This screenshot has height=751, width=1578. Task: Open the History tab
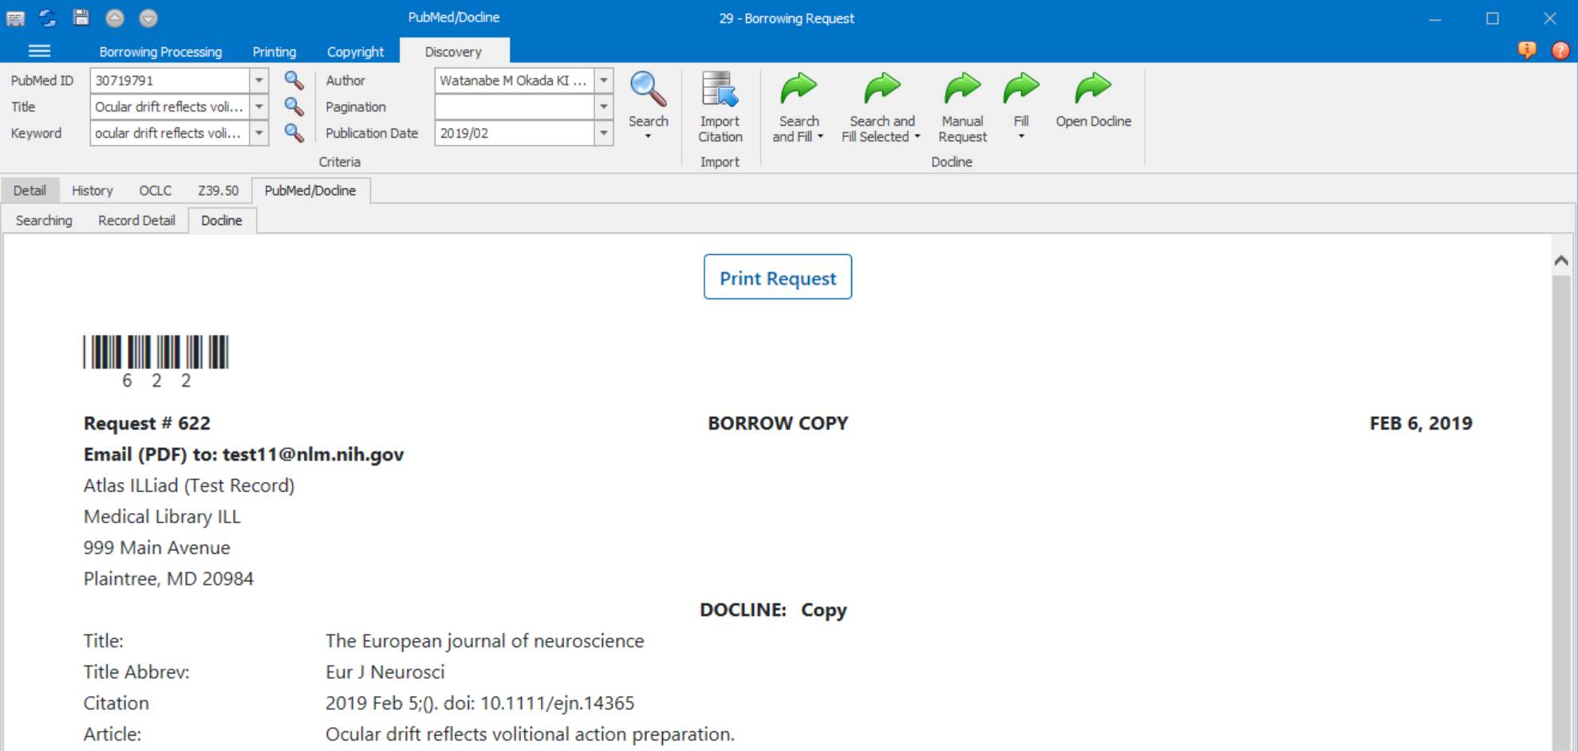(92, 190)
